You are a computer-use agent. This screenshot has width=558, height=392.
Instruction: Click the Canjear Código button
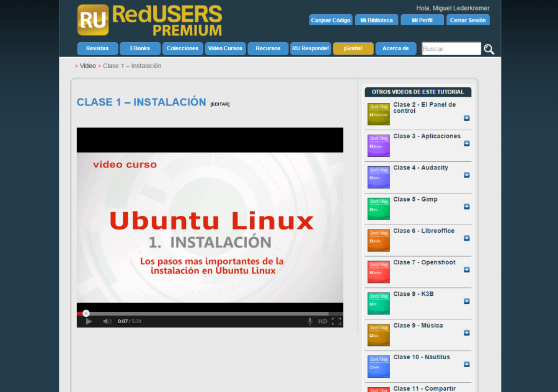point(330,19)
